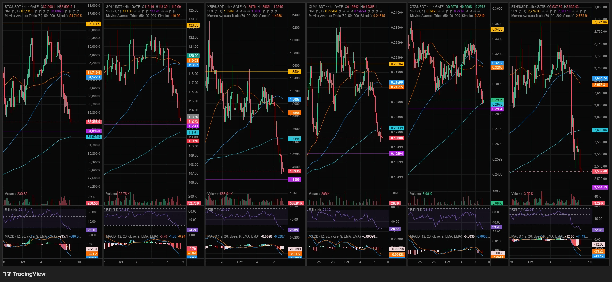Click the teal 2,600.06 price label

click(600, 130)
